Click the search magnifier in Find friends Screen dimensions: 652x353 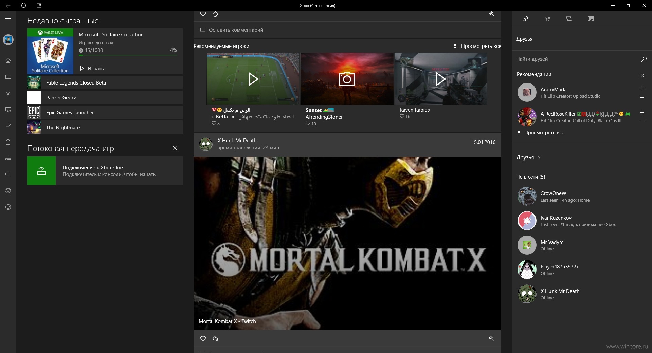click(644, 59)
